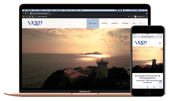Tap the Safari share icon on phone
Screen dimensions: 170x101
click(147, 87)
